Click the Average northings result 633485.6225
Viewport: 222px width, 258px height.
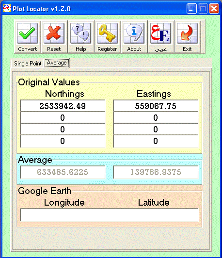click(x=63, y=172)
